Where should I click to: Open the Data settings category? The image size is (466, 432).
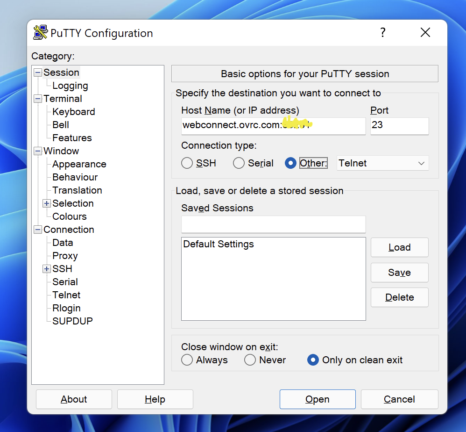[63, 243]
